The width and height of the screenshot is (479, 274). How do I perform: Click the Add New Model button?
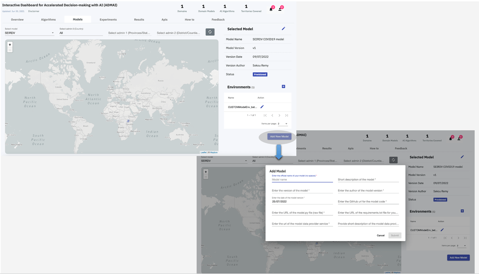[279, 136]
